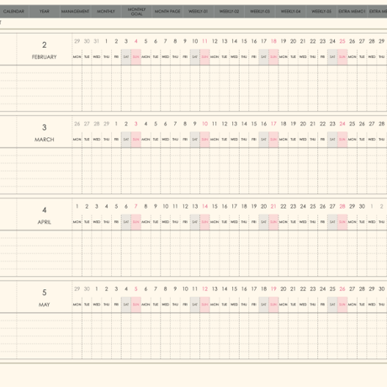This screenshot has height=387, width=387.
Task: Select February 11 Sunday date
Action: click(204, 41)
